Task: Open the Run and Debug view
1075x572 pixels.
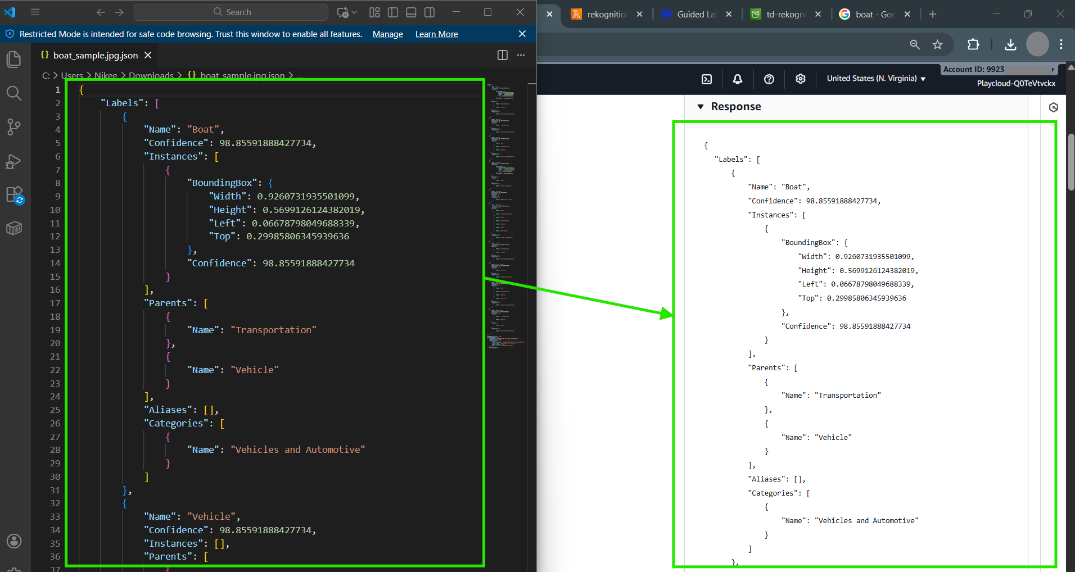Action: tap(14, 162)
